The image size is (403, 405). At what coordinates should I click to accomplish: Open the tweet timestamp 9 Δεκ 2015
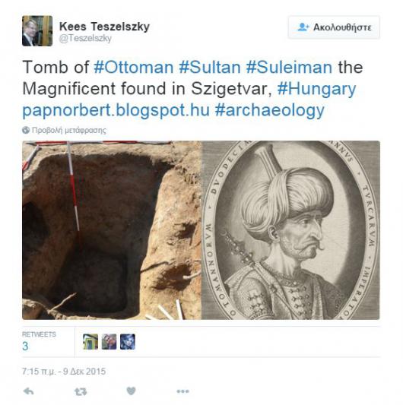coord(64,372)
